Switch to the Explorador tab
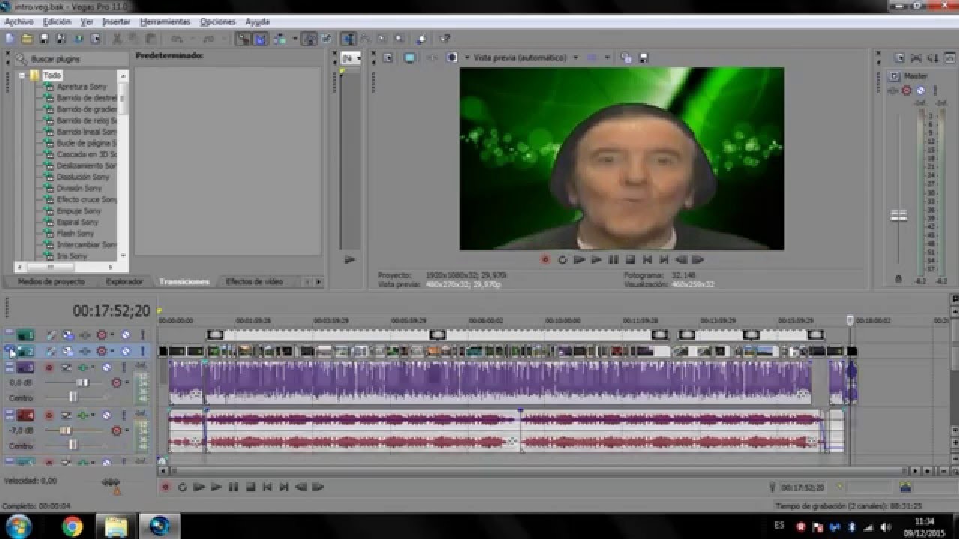The image size is (959, 539). (x=125, y=282)
